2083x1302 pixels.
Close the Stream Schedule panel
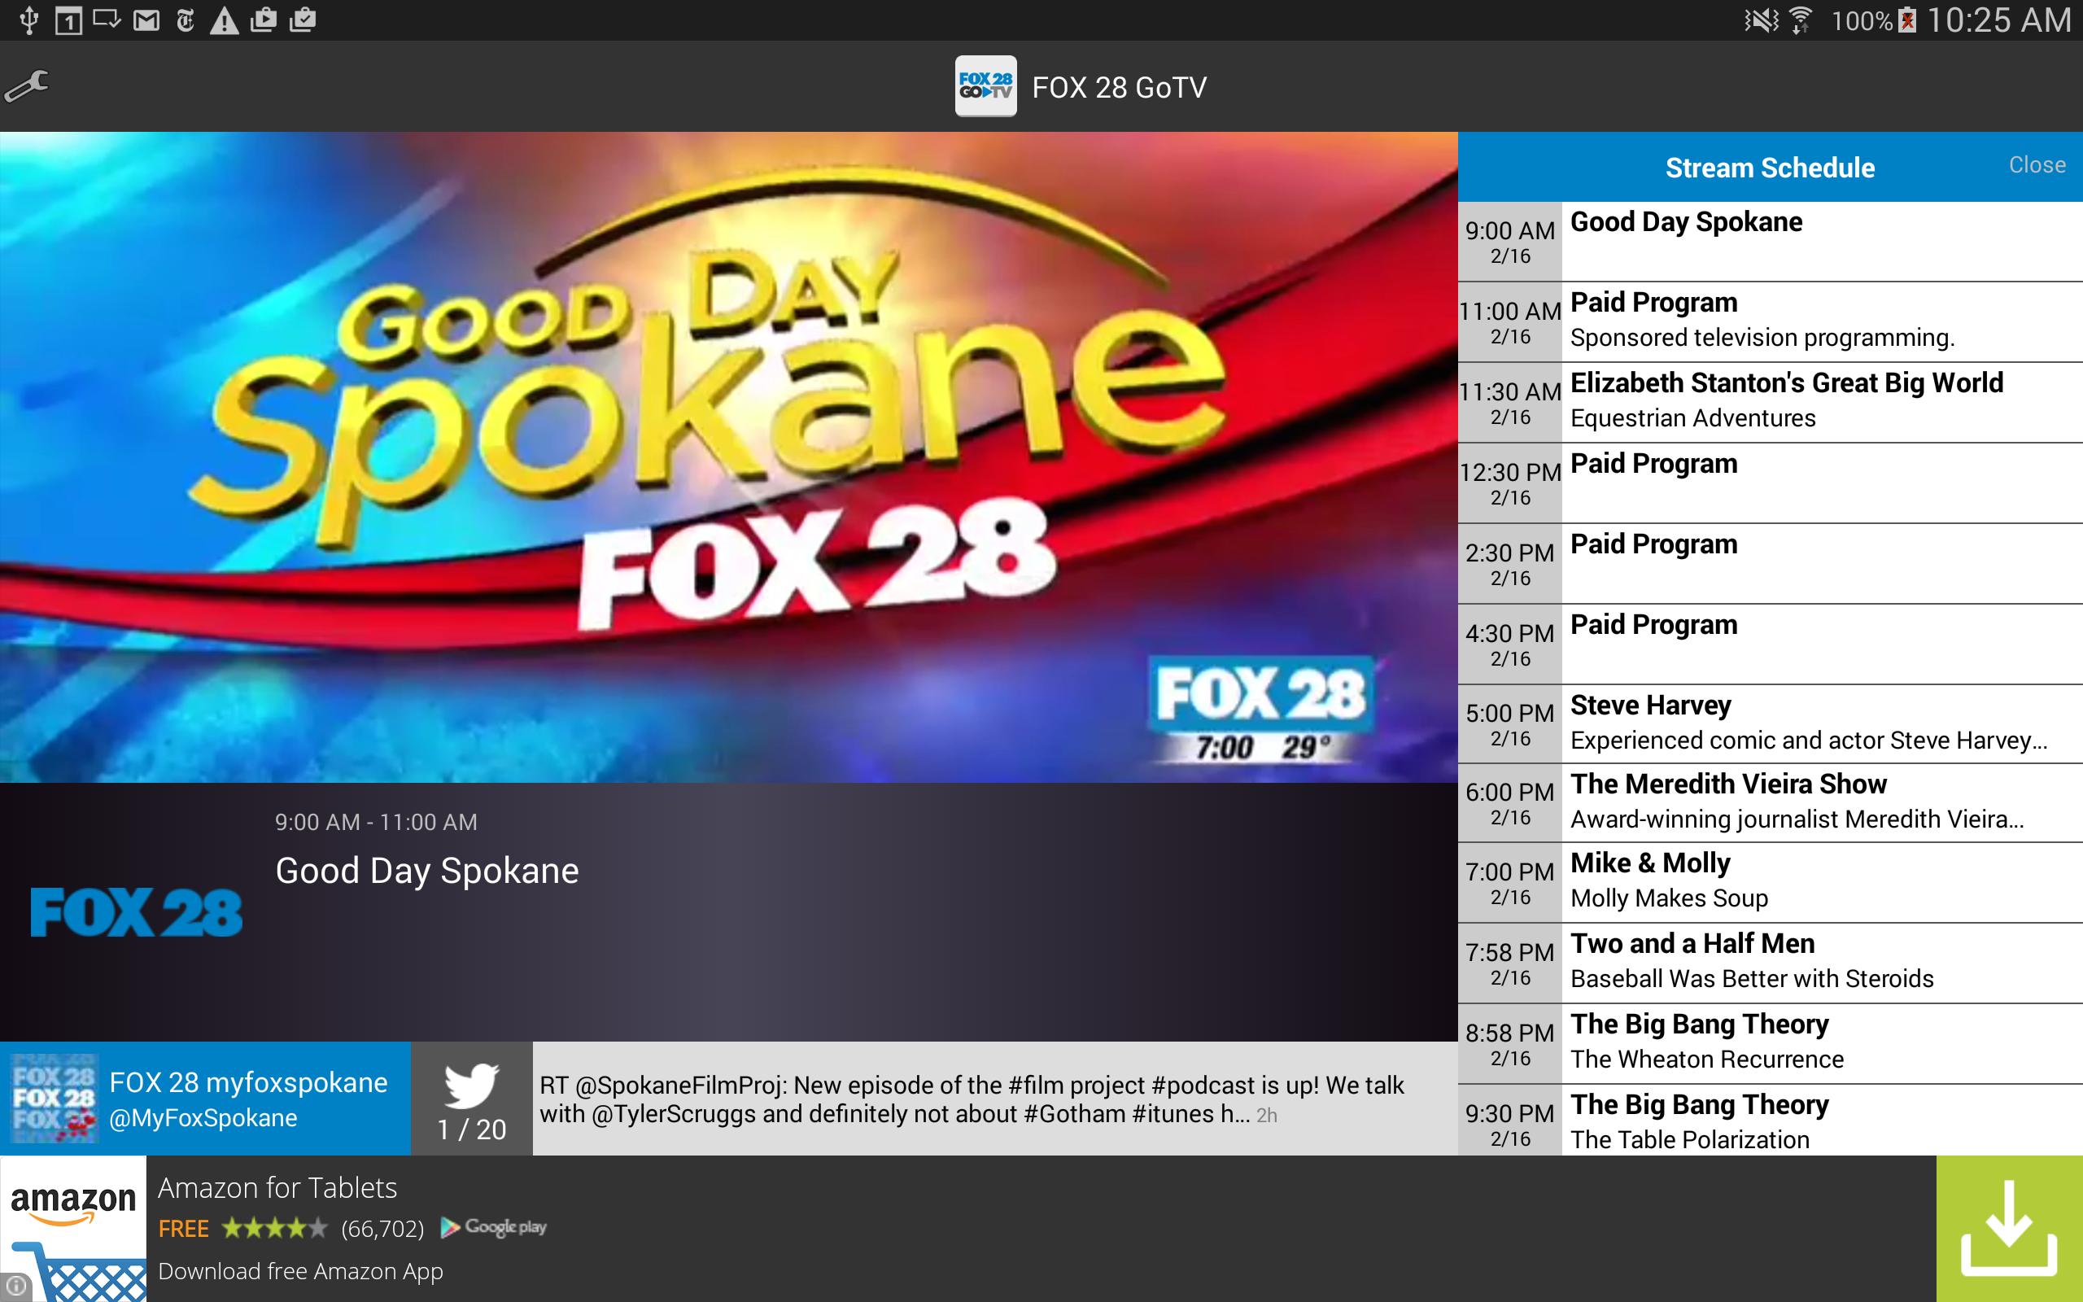pyautogui.click(x=2037, y=164)
